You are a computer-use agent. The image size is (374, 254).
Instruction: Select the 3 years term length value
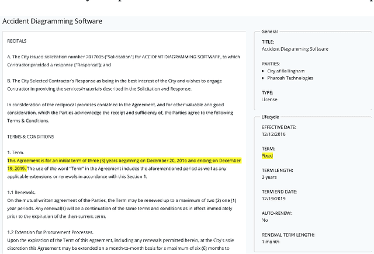[x=269, y=176]
